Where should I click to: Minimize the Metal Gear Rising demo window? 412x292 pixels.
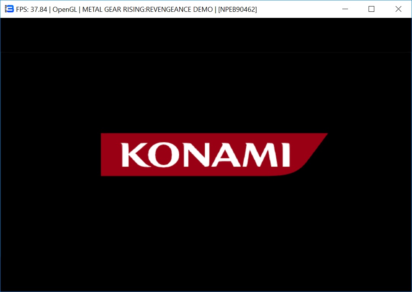click(x=345, y=9)
